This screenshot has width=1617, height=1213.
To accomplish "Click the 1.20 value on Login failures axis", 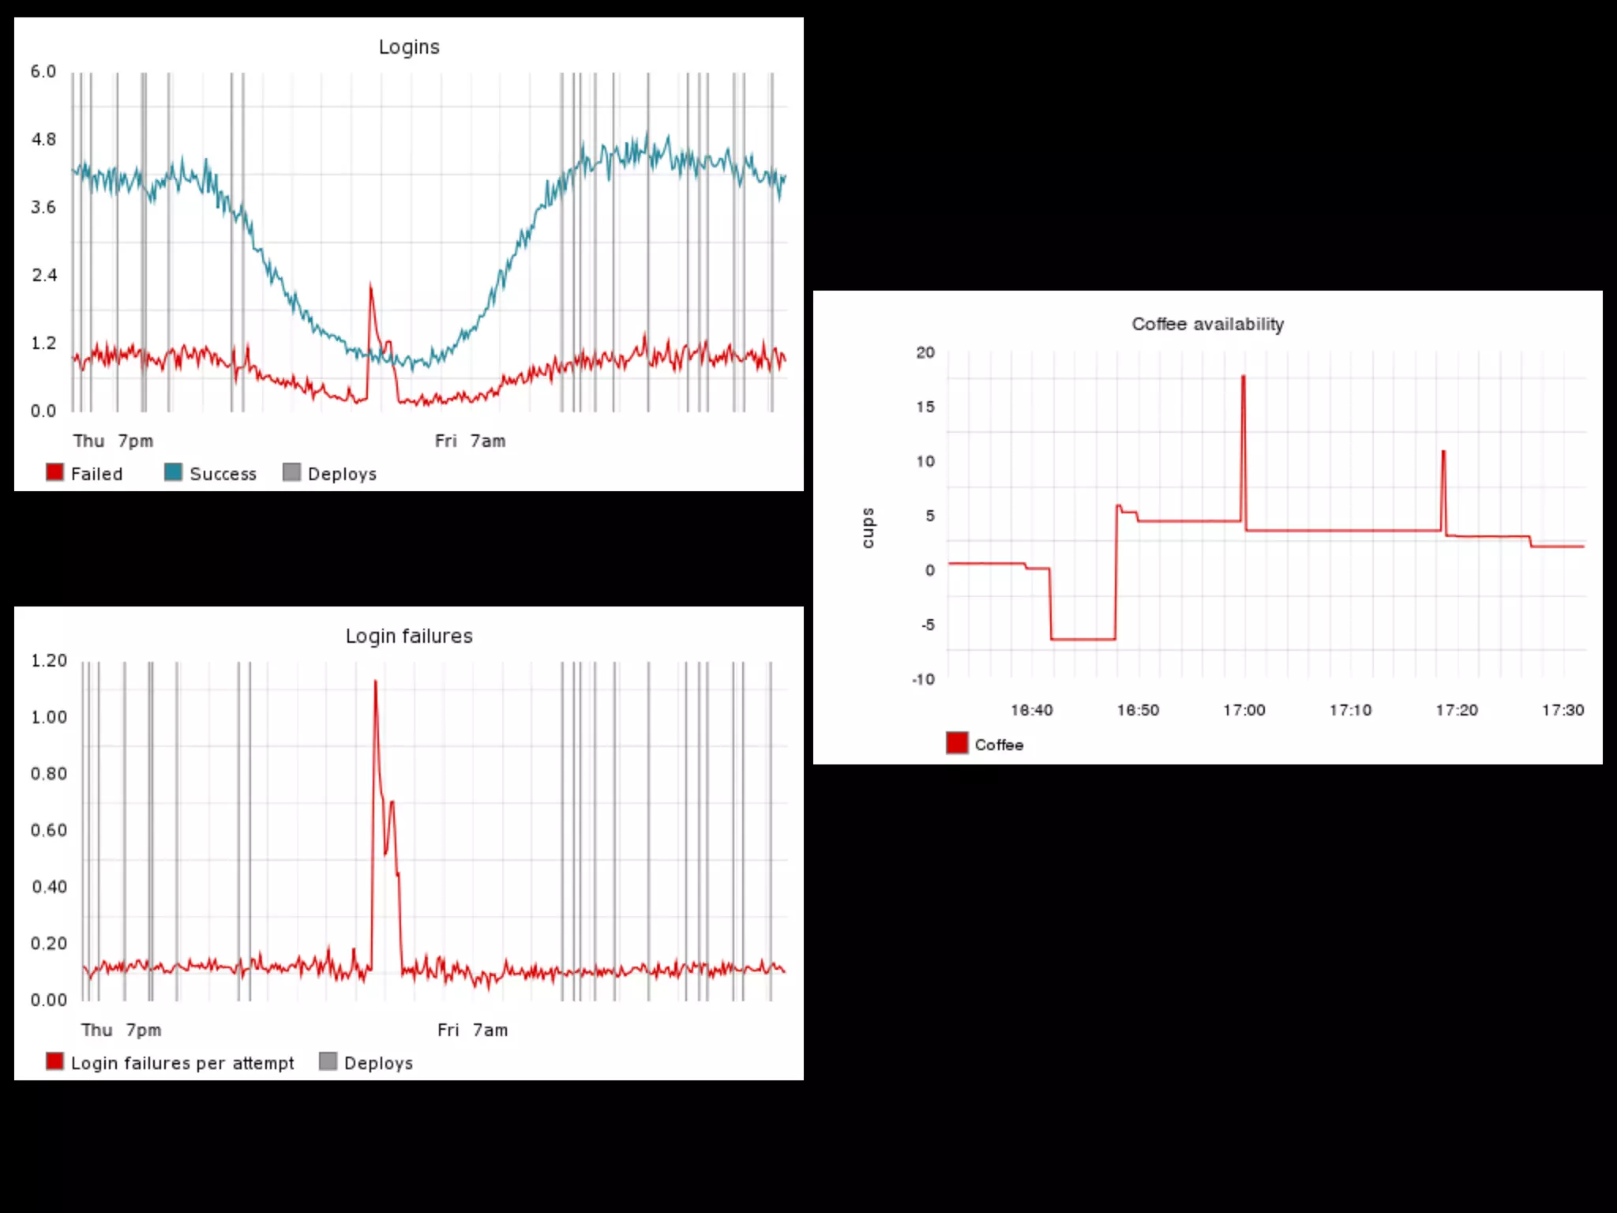I will coord(49,661).
